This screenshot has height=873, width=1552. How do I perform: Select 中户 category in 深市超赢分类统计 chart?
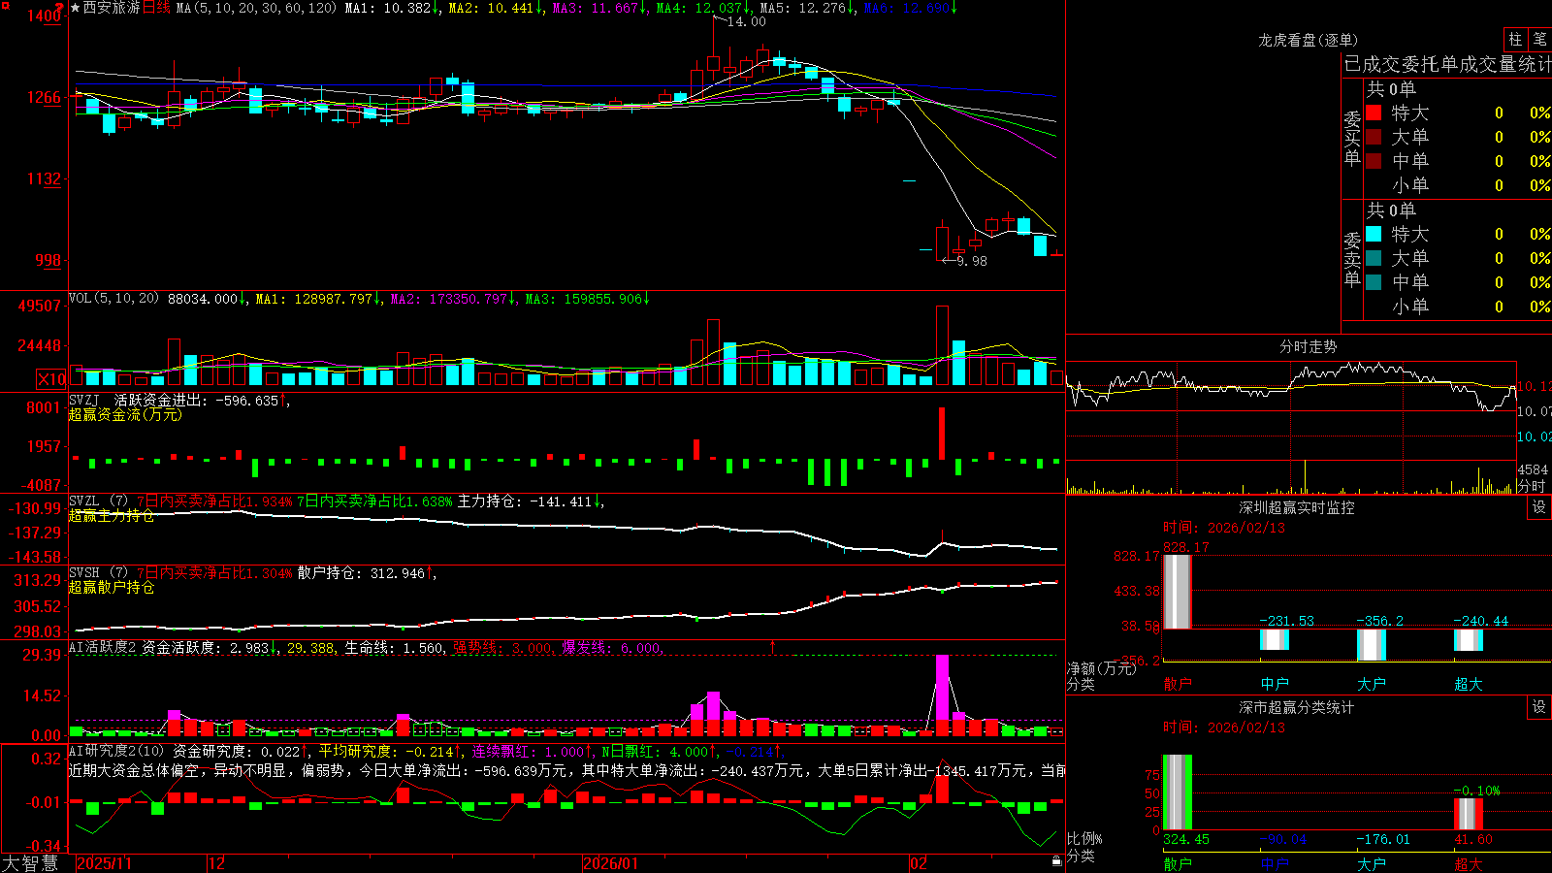pyautogui.click(x=1275, y=864)
